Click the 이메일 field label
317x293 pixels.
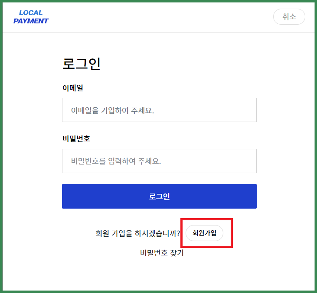[x=73, y=88]
